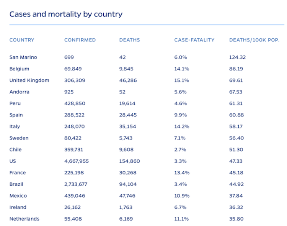Select the San Marino row

coord(23,57)
